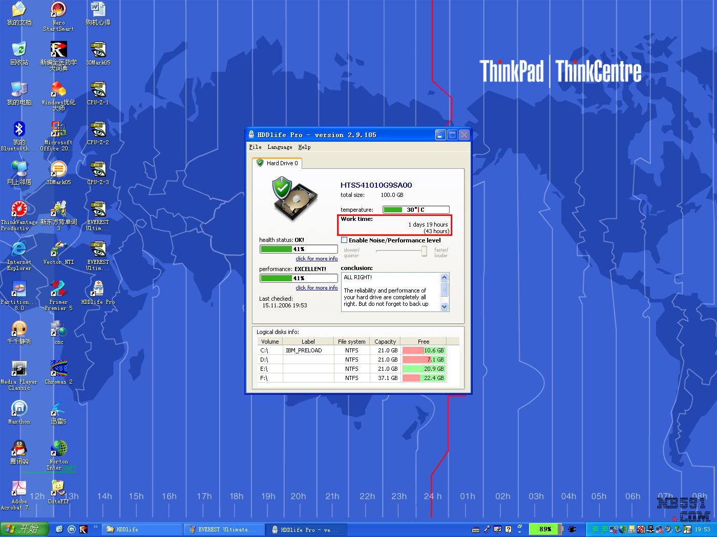Switch to EVEREST Ultimate in taskbar
Screen dimensions: 717x537
[224, 529]
